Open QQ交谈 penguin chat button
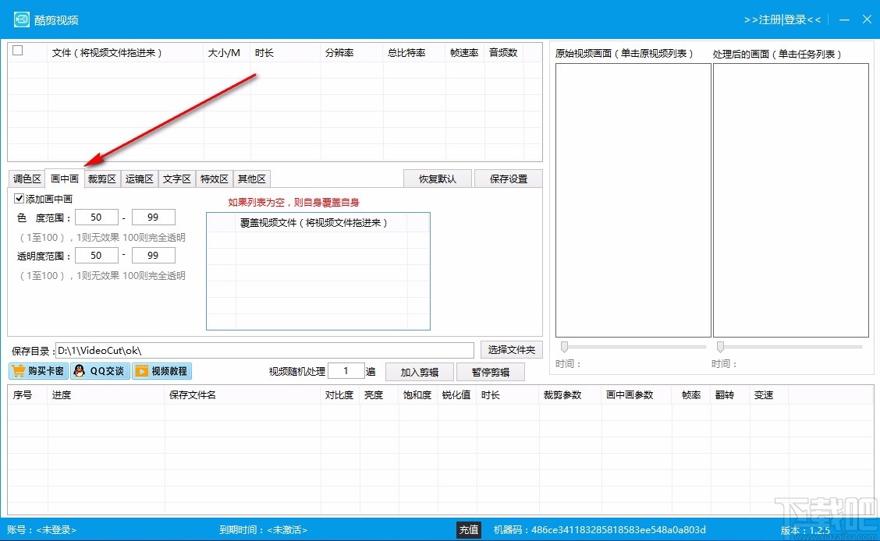The height and width of the screenshot is (541, 880). pyautogui.click(x=101, y=371)
